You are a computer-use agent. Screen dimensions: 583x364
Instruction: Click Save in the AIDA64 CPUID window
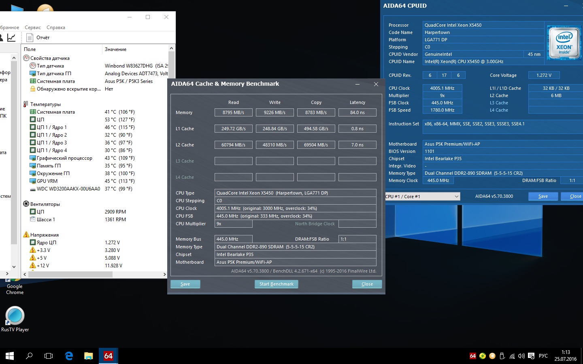(543, 196)
